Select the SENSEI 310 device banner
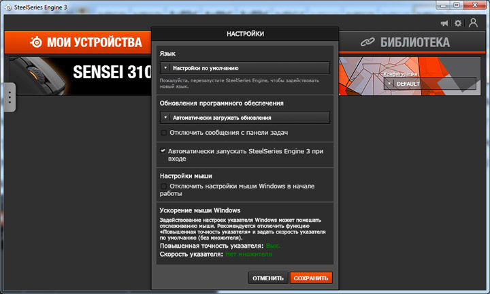Viewport: 490px width, 294px height. coord(80,76)
